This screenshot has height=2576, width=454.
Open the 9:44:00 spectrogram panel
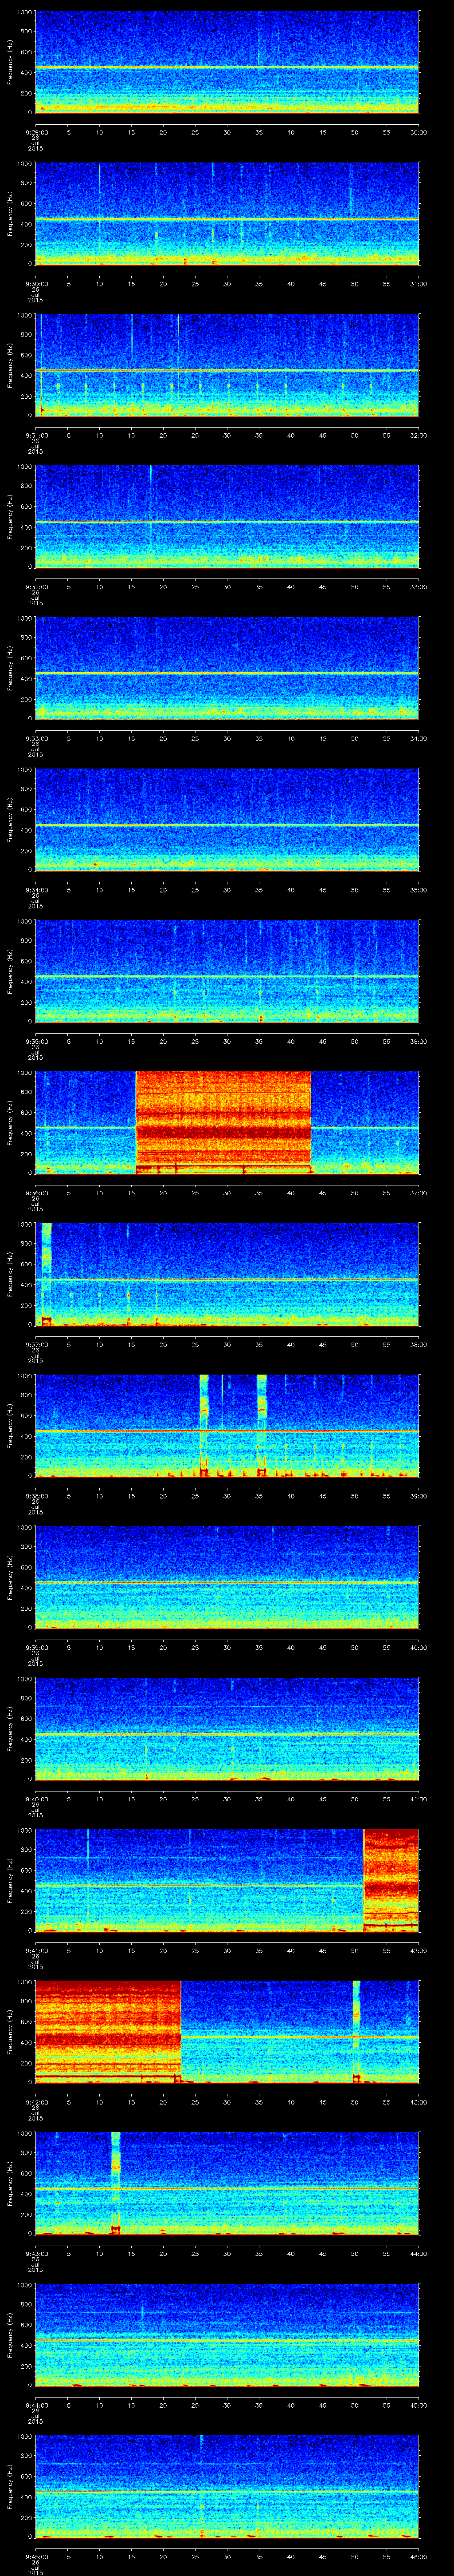pos(227,2334)
